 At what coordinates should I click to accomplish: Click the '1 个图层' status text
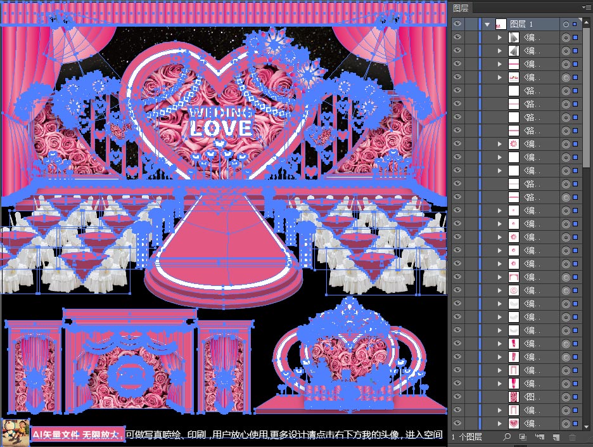coord(467,437)
